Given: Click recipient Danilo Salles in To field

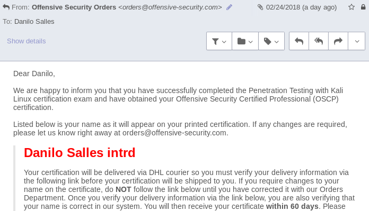Looking at the screenshot, I should point(34,22).
